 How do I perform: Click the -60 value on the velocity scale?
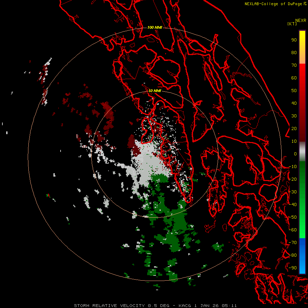(293, 230)
